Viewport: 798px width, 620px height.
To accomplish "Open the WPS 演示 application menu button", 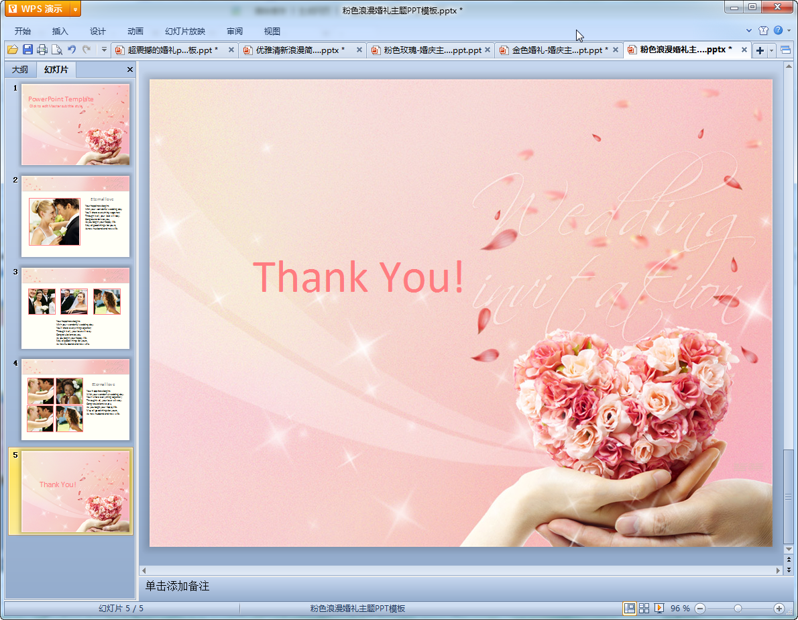I will pos(36,9).
